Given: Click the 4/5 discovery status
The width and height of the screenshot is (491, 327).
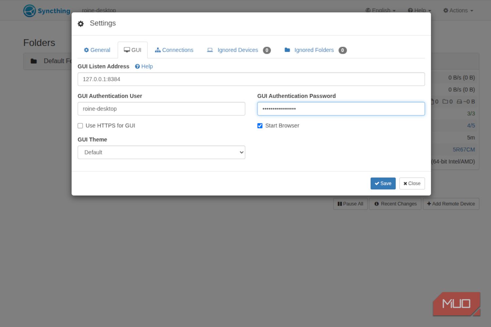Looking at the screenshot, I should (x=471, y=126).
